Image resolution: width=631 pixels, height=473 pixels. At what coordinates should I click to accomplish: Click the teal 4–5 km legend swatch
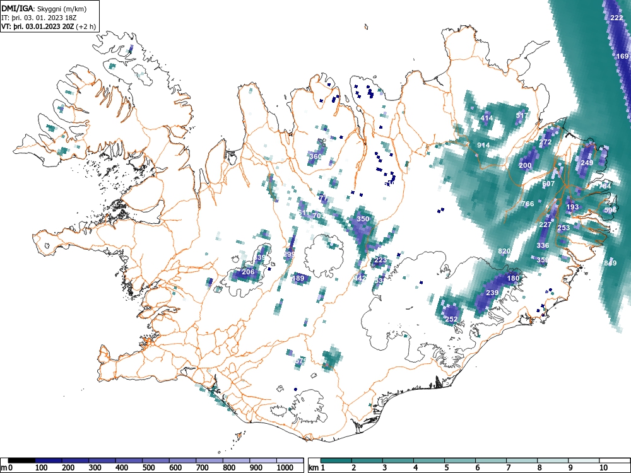tap(429, 460)
